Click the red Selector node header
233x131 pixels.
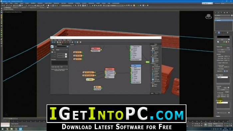click(110, 69)
